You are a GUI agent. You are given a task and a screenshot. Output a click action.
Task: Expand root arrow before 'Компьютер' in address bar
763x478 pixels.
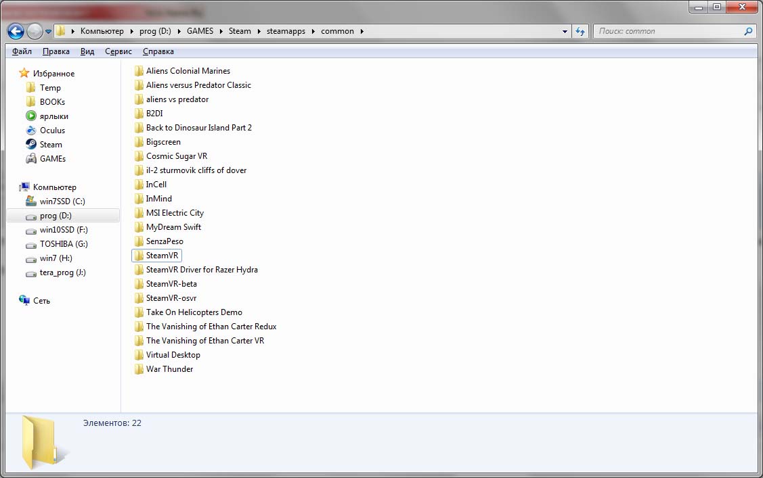pyautogui.click(x=72, y=32)
